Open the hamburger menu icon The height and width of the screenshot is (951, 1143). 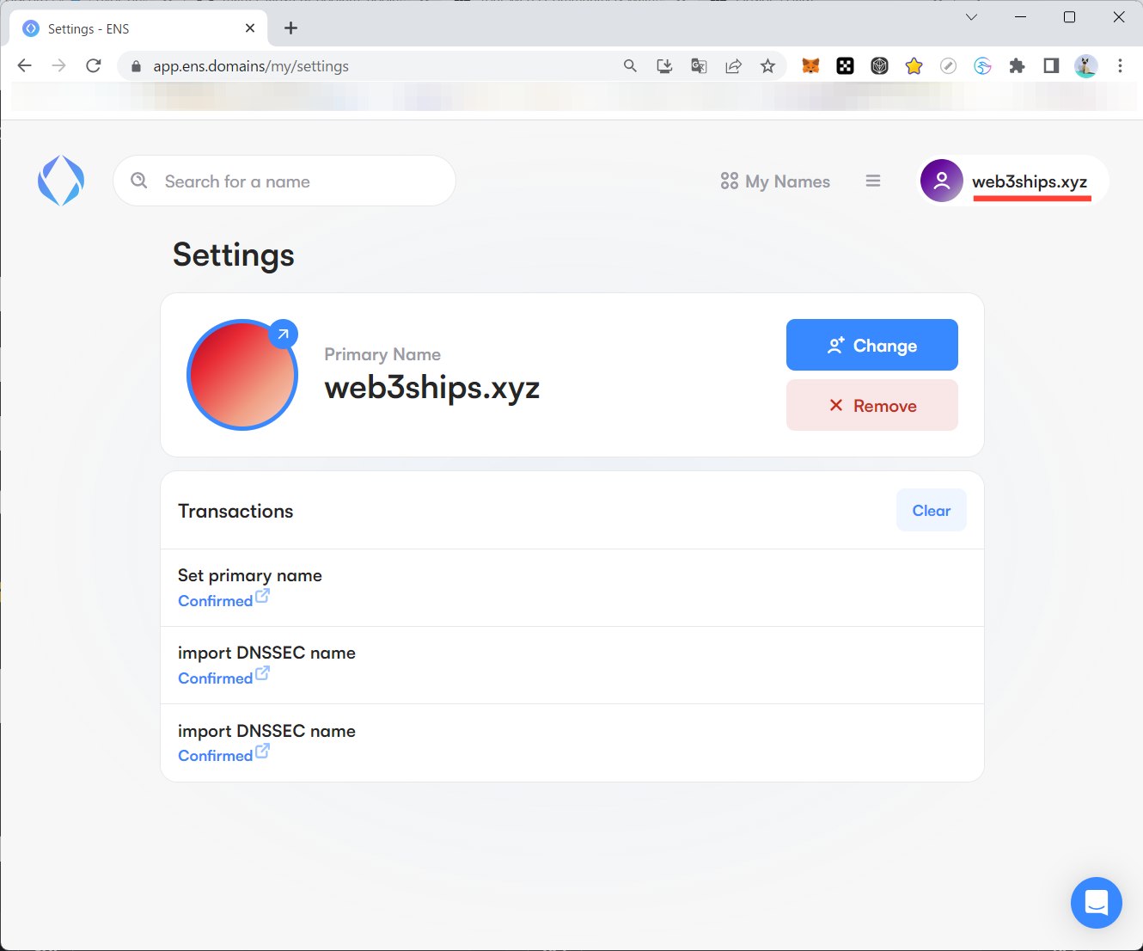873,181
